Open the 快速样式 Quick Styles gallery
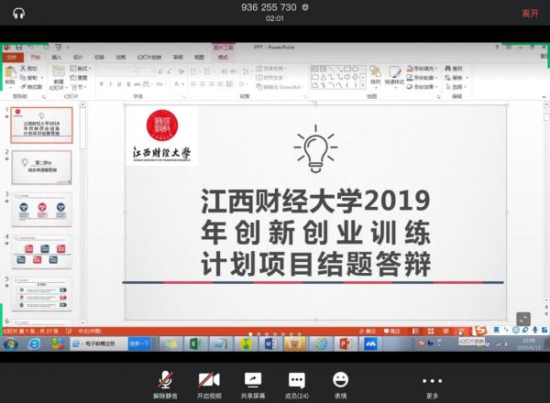 [x=394, y=75]
